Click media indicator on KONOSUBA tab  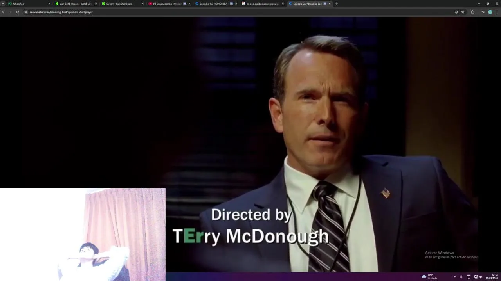click(x=231, y=4)
